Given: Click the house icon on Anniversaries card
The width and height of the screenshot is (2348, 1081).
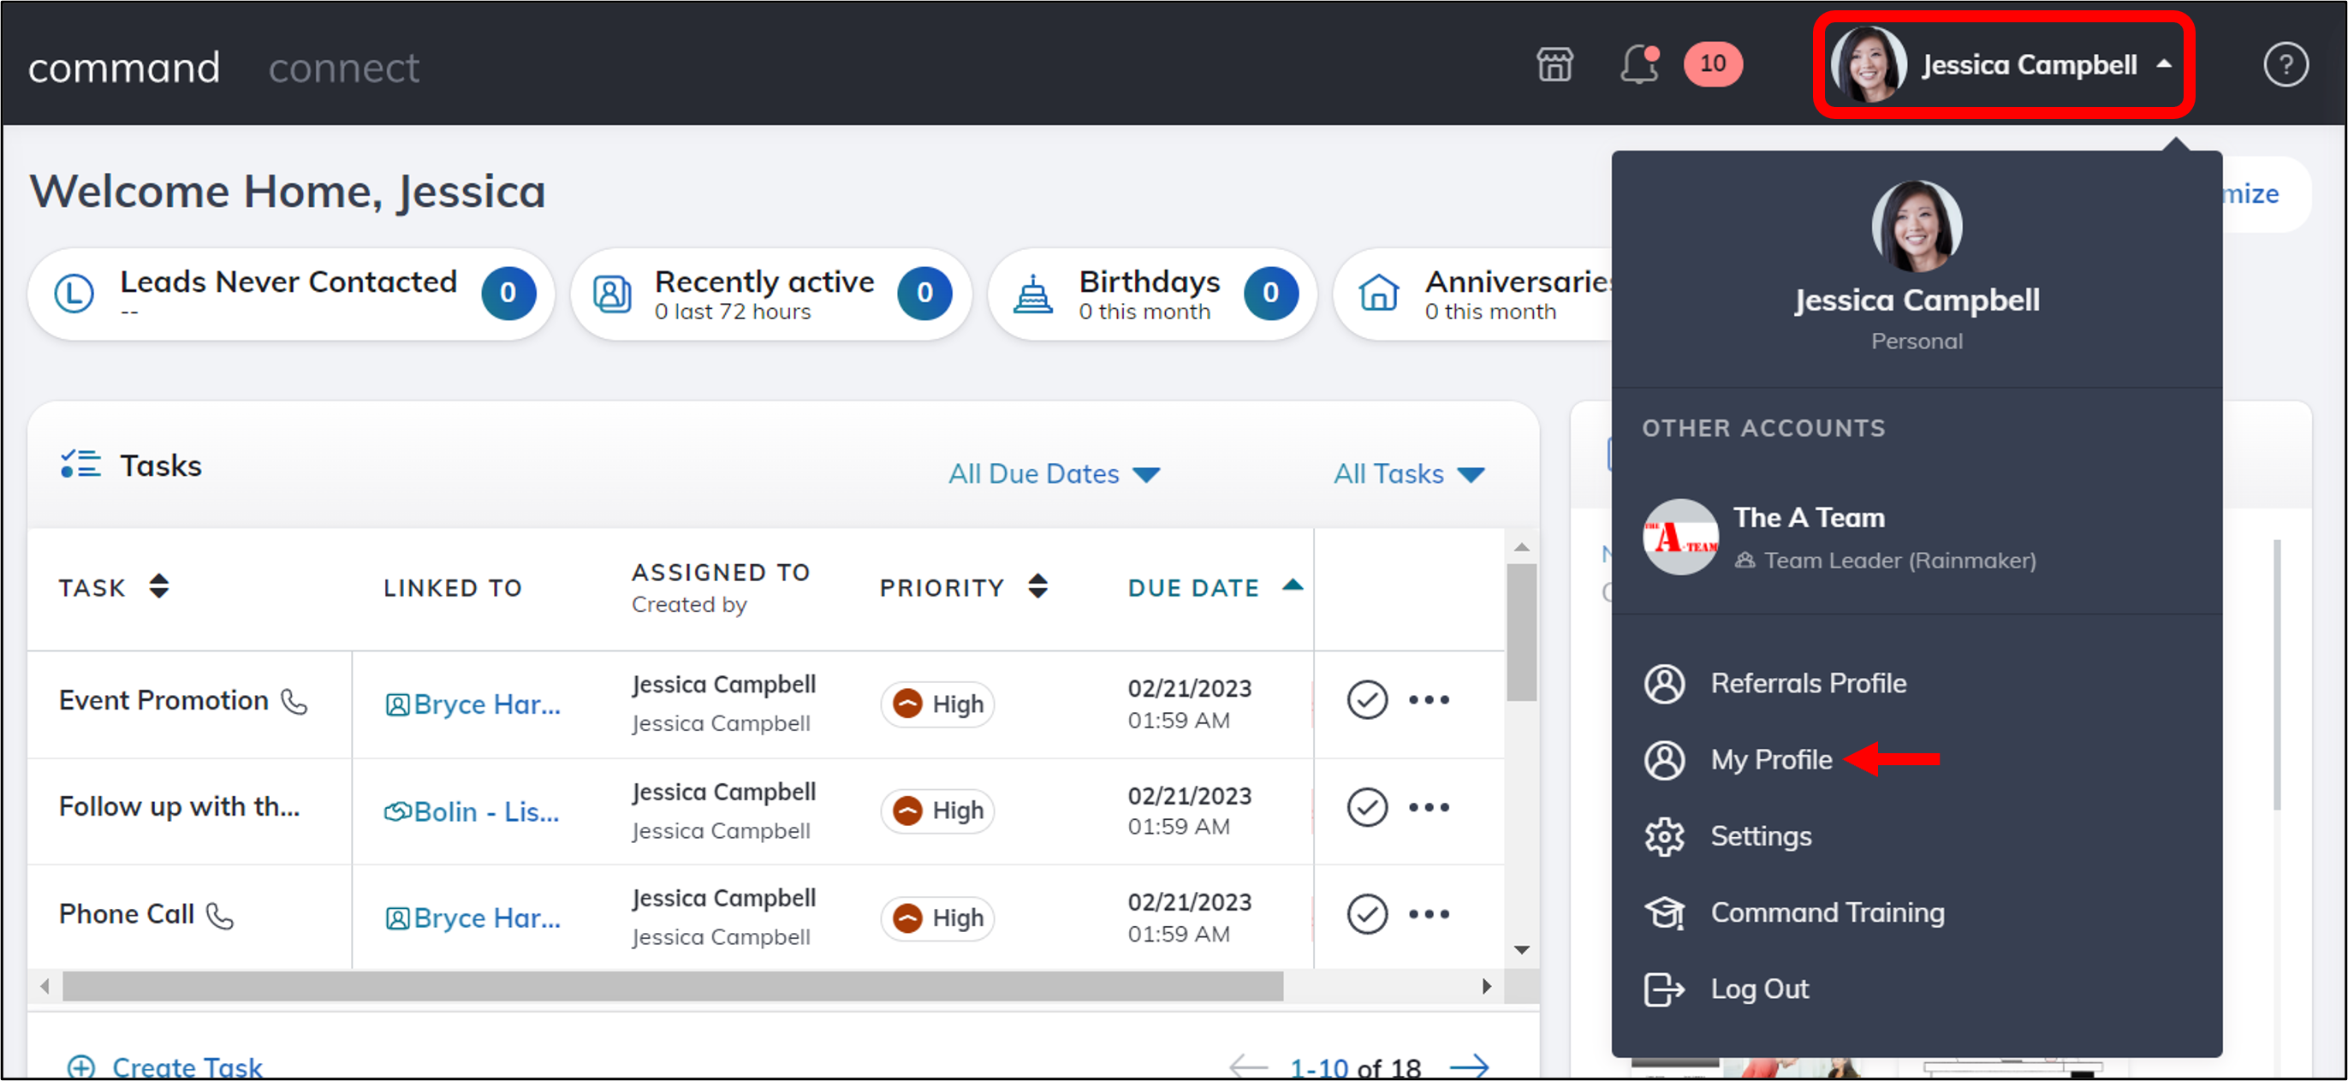Looking at the screenshot, I should tap(1378, 294).
